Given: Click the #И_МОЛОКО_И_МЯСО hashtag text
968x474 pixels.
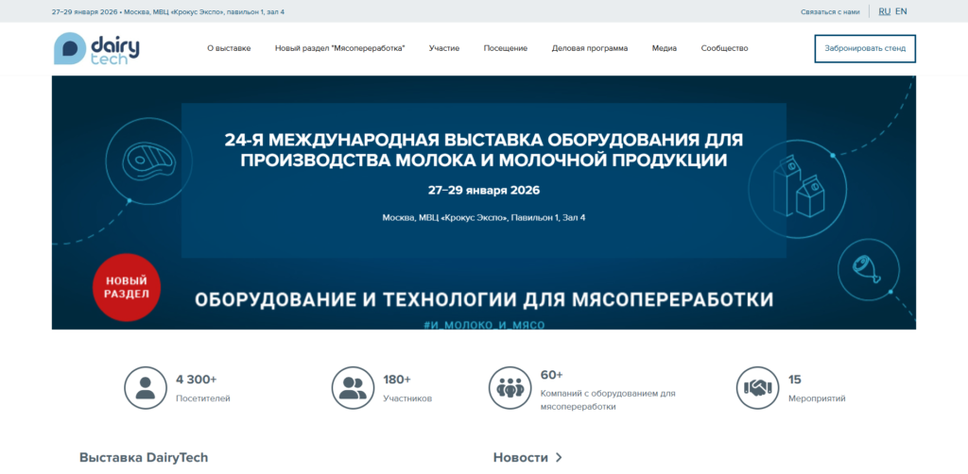Looking at the screenshot, I should [484, 324].
